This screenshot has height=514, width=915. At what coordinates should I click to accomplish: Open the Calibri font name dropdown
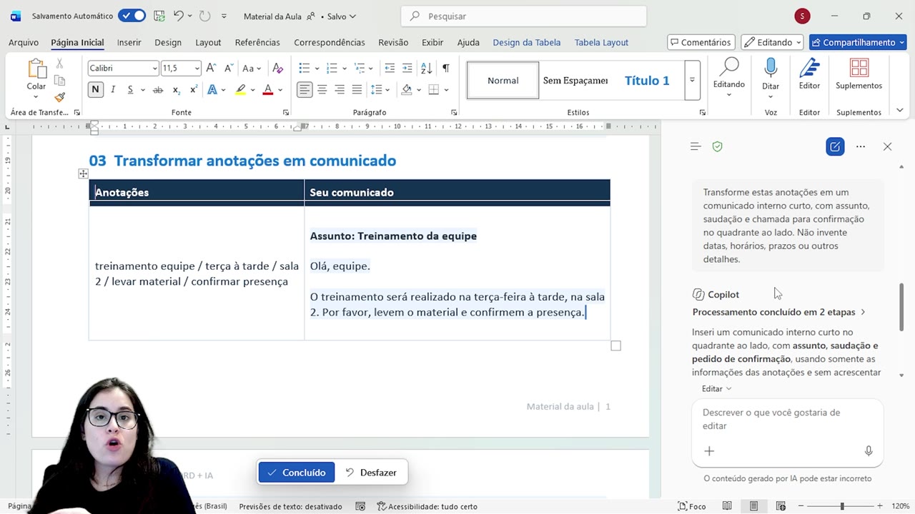coord(154,69)
